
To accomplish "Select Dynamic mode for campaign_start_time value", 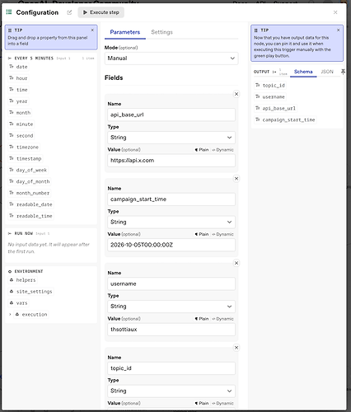I will pos(222,234).
